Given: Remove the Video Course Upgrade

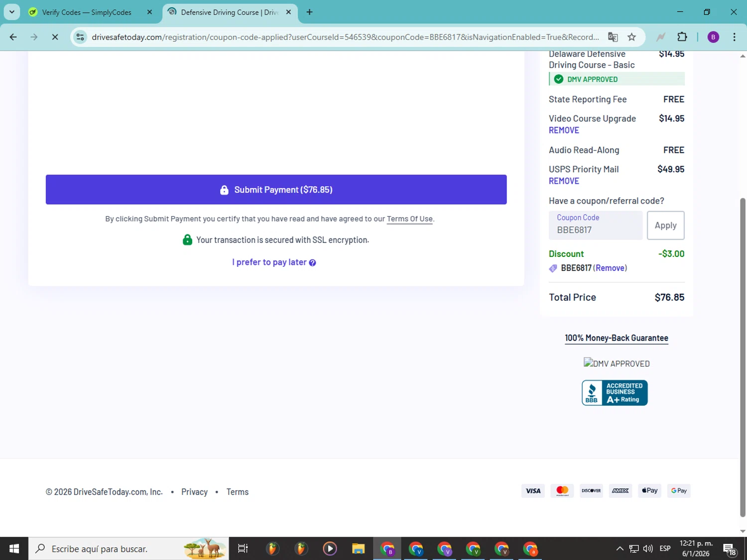Looking at the screenshot, I should click(x=564, y=130).
